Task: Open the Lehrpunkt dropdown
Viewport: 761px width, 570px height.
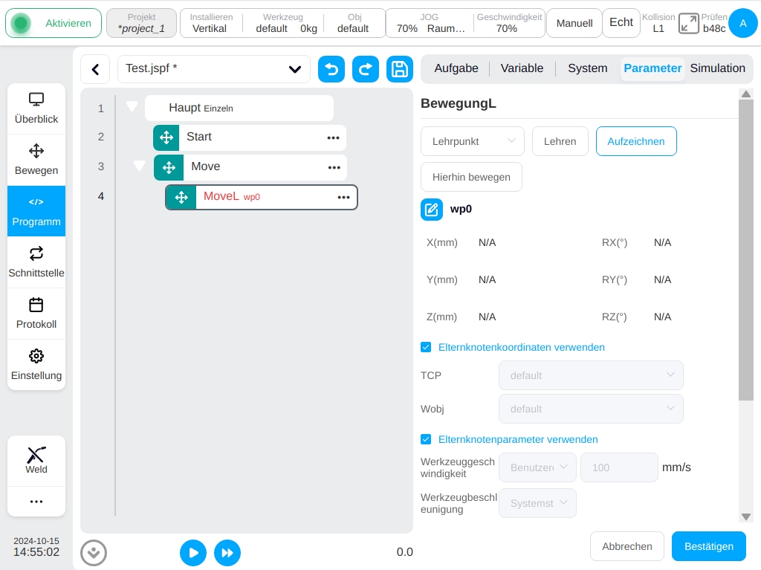Action: [473, 141]
